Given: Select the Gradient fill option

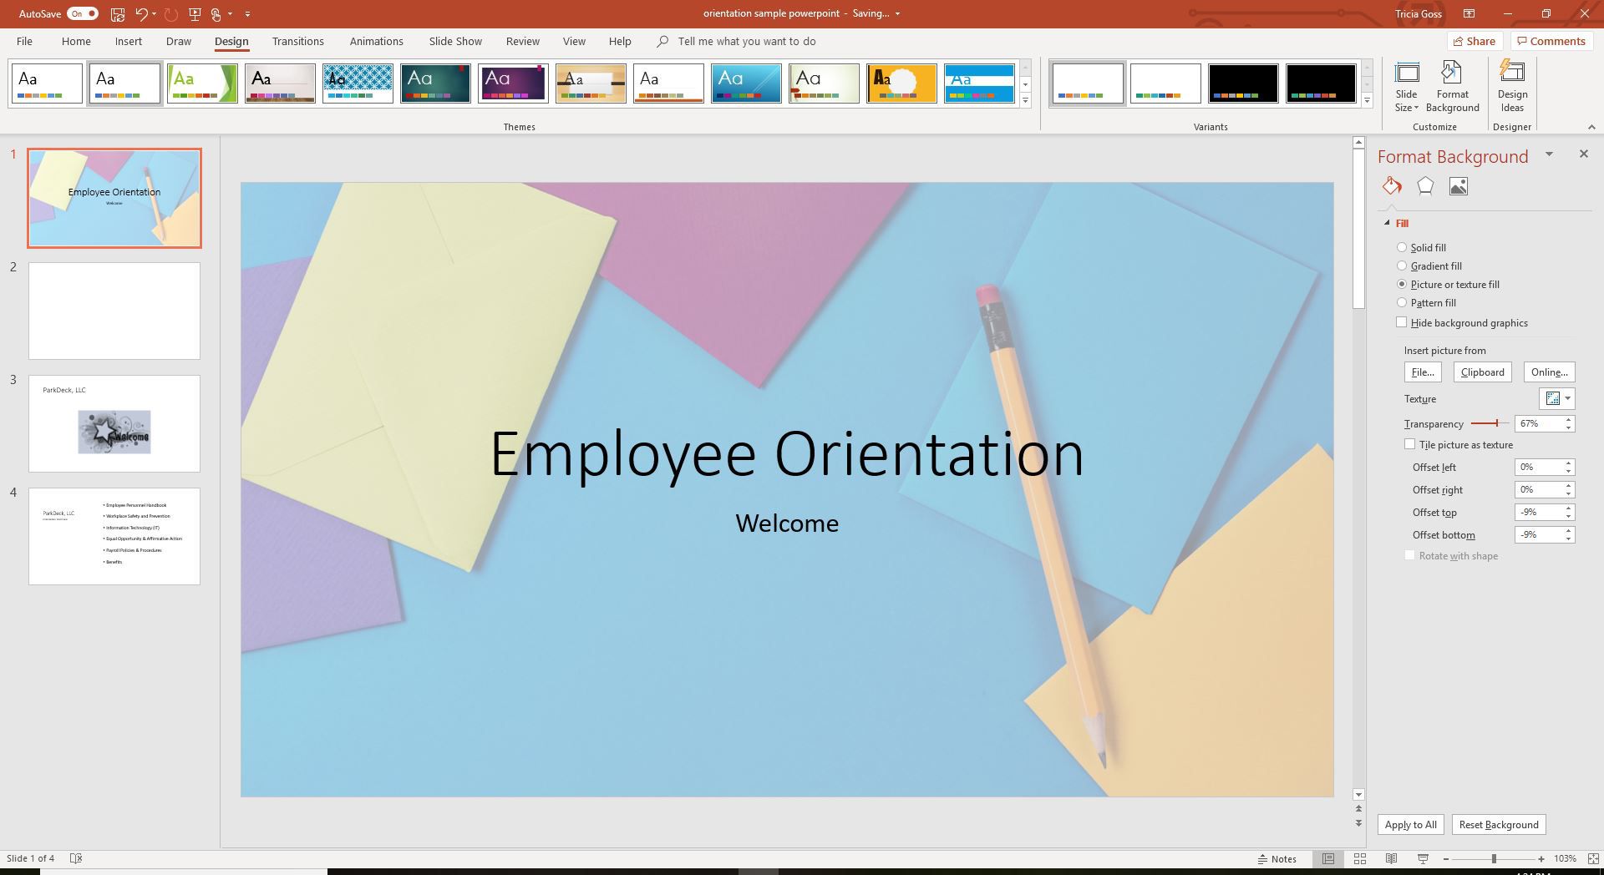Looking at the screenshot, I should pyautogui.click(x=1402, y=266).
